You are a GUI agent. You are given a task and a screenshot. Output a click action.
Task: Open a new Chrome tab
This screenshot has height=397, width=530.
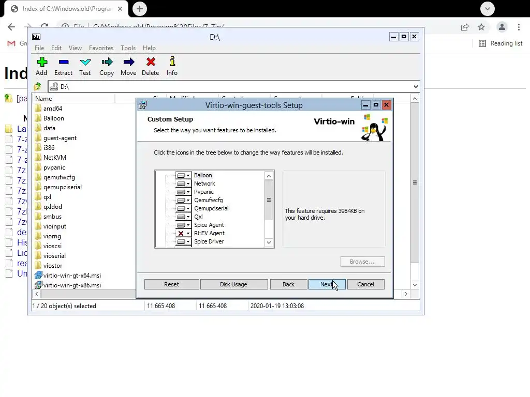140,9
